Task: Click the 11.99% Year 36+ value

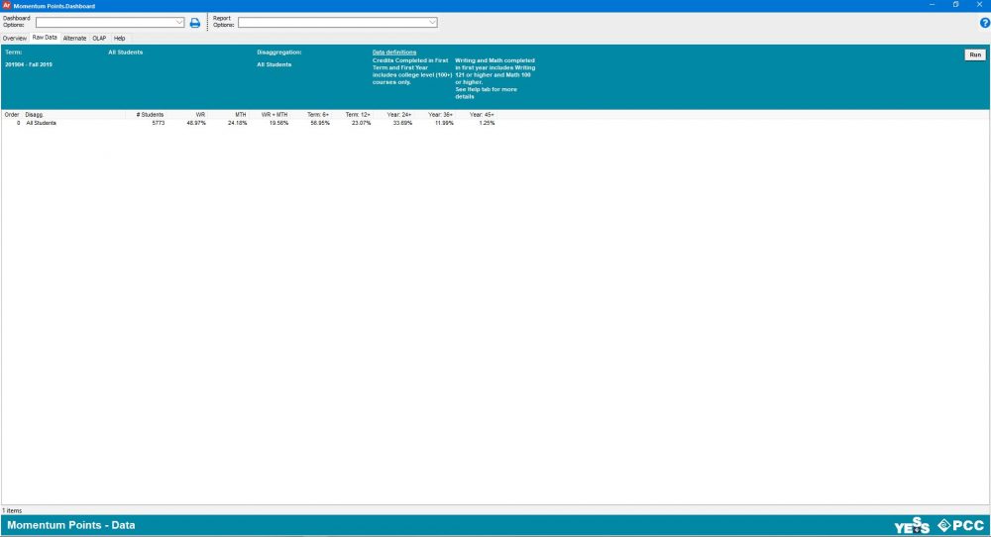Action: [x=444, y=123]
